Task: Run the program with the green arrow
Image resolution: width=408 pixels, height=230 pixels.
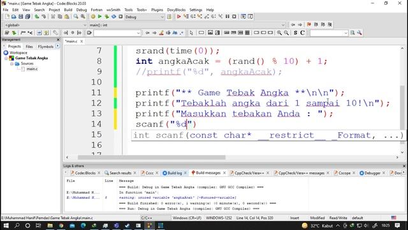Action: (99, 17)
